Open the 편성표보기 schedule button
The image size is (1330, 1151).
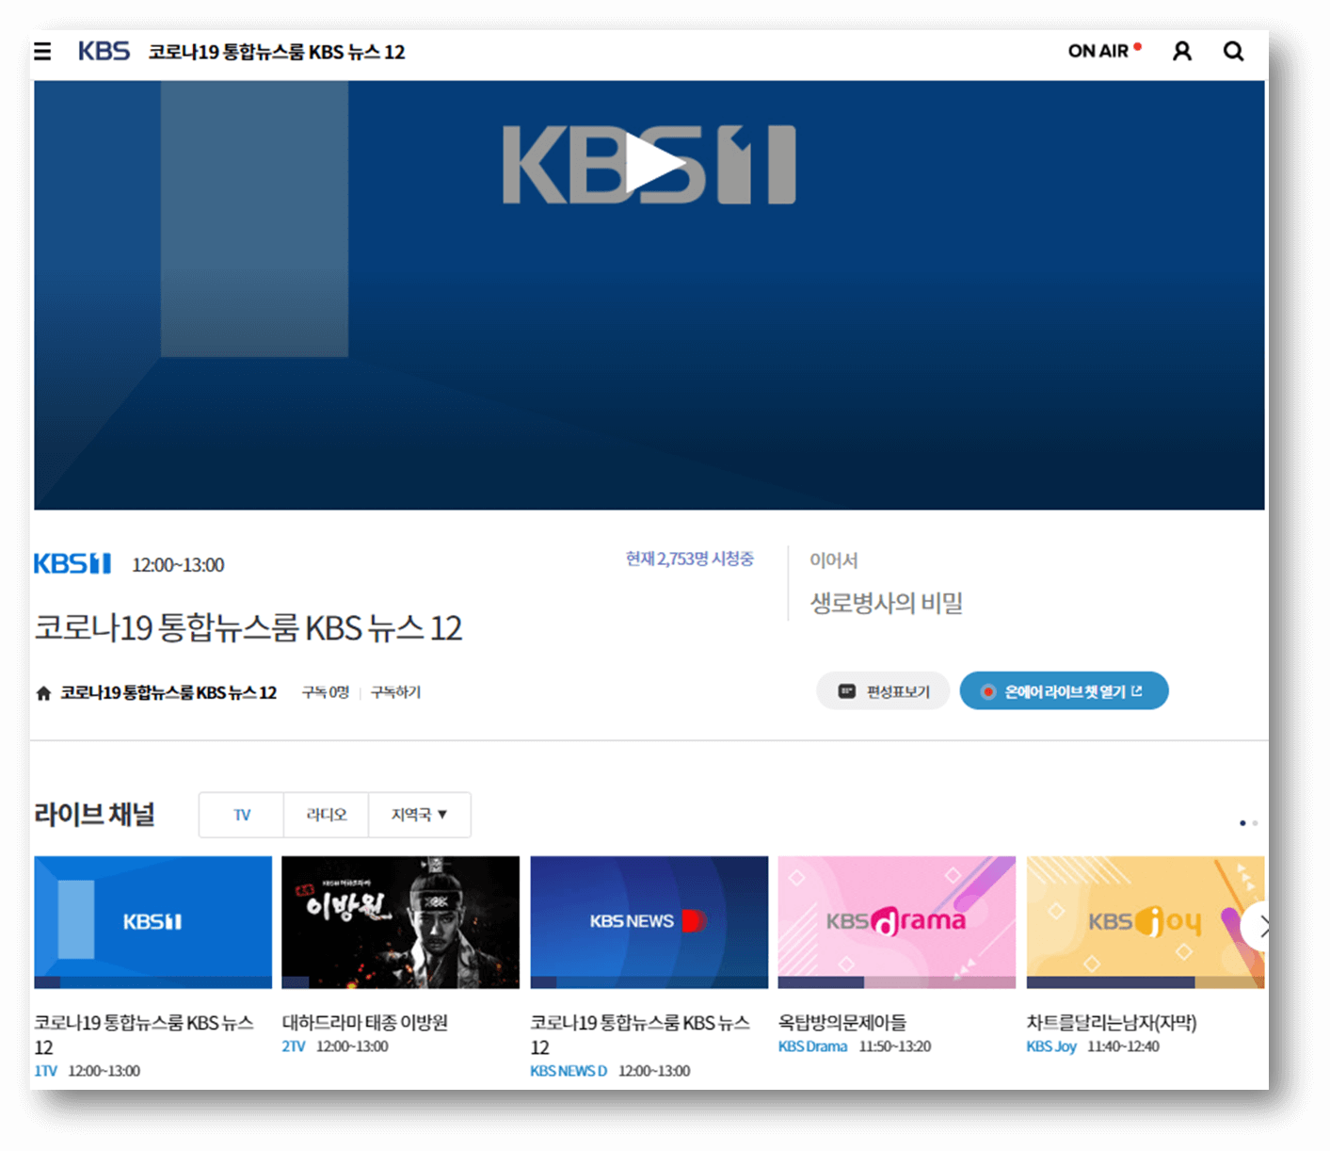coord(883,691)
